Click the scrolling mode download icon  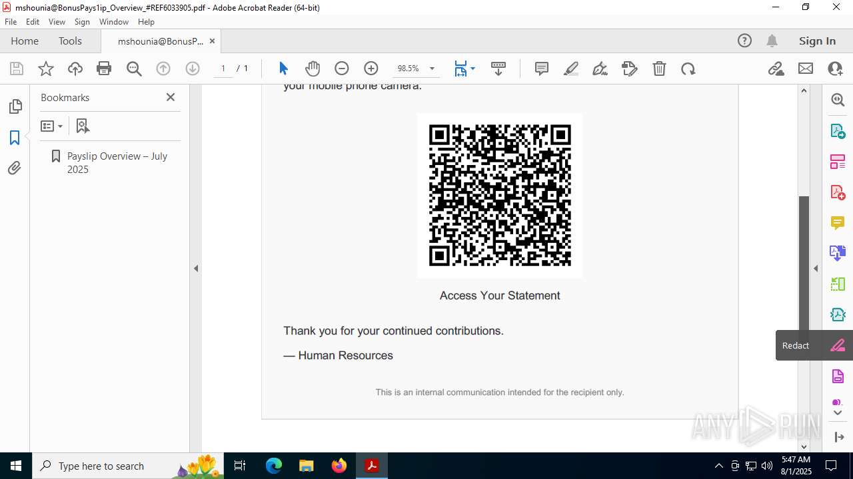coord(498,69)
